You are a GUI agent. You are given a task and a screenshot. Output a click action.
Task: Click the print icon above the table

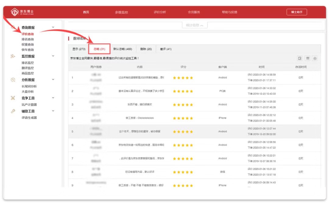[x=315, y=58]
